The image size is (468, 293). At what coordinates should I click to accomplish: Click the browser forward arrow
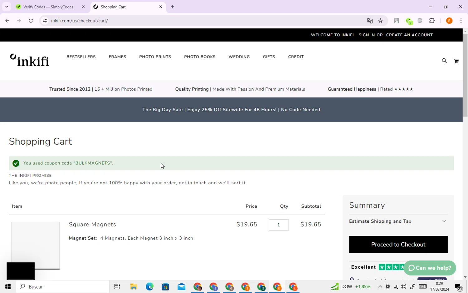pyautogui.click(x=19, y=21)
